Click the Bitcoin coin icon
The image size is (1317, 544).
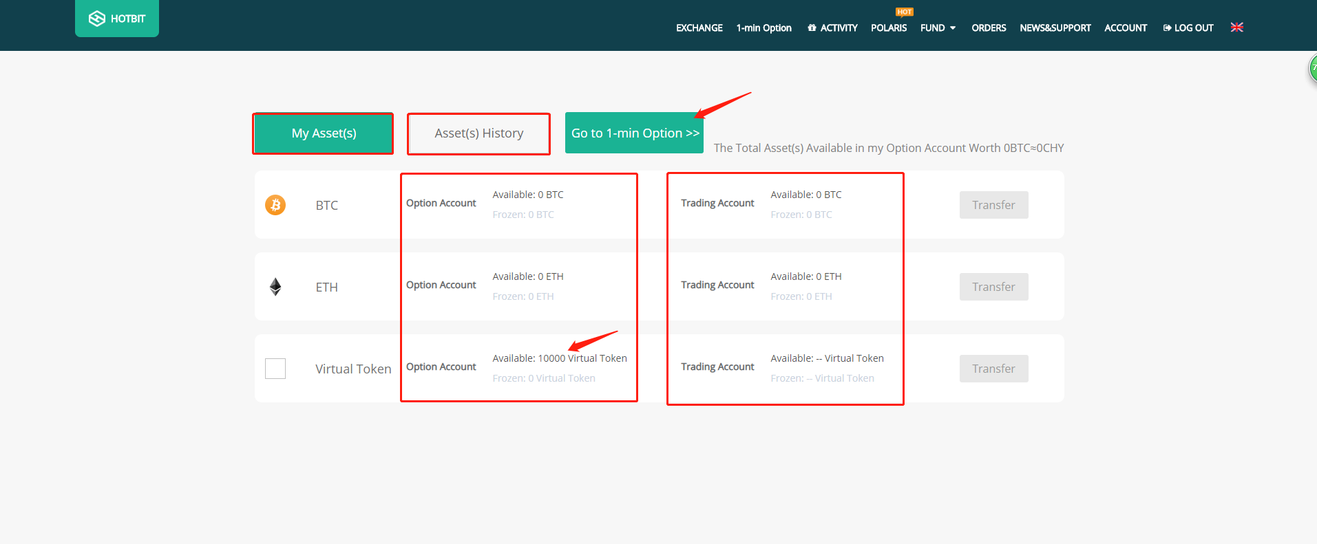pyautogui.click(x=275, y=205)
